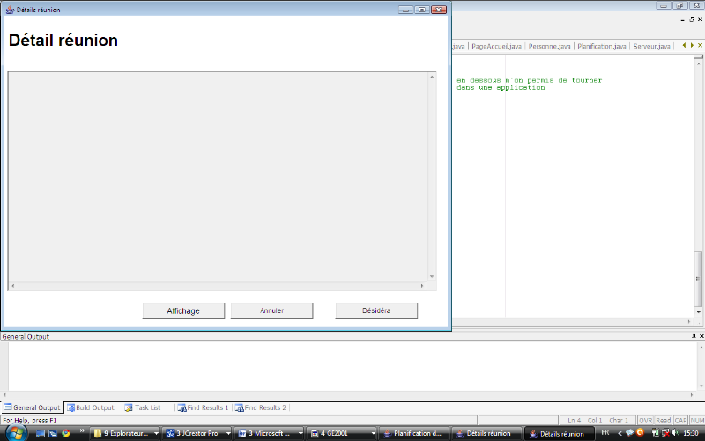Screen dimensions: 705x441
Task: Click the Switch between windows quick launch icon
Action: tap(53, 434)
